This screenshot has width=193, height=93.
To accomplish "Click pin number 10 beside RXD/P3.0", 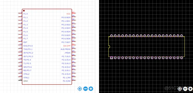I will pyautogui.click(x=21, y=44).
